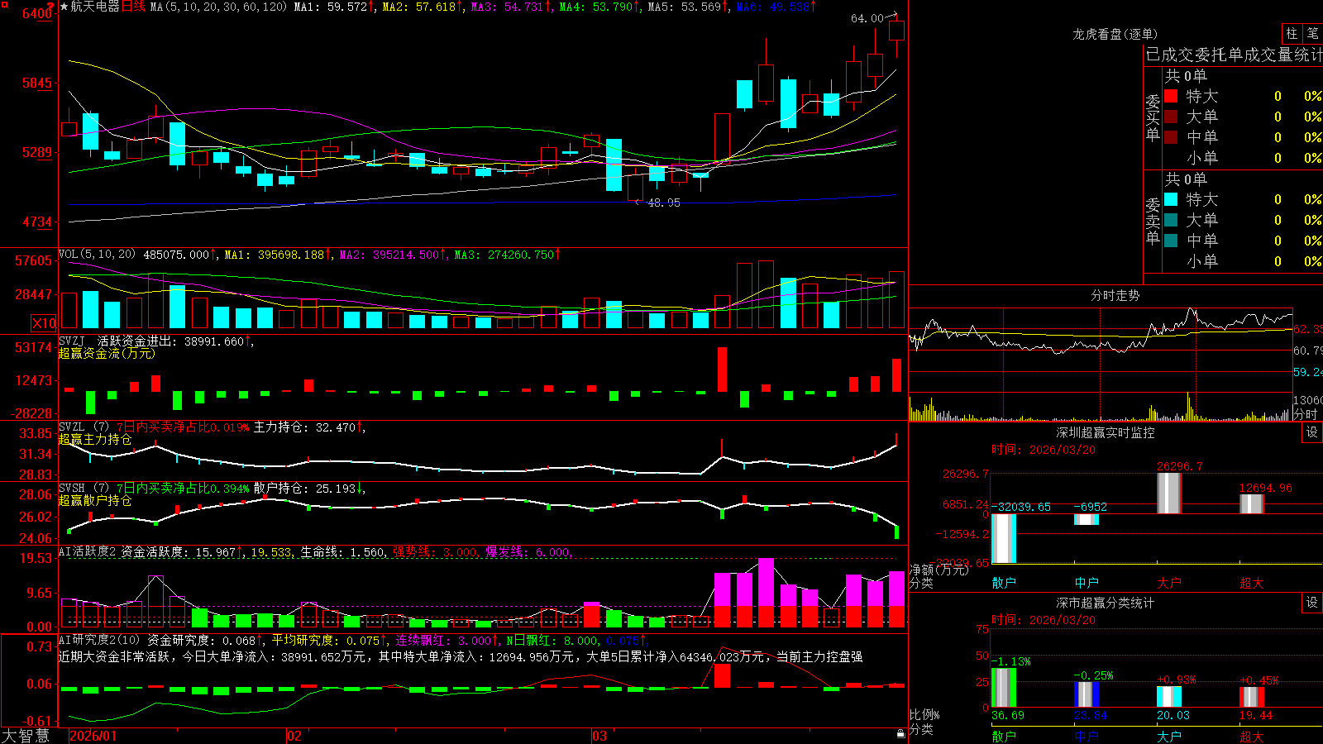Open 设 settings for 深圳超赢实时监控

1312,432
